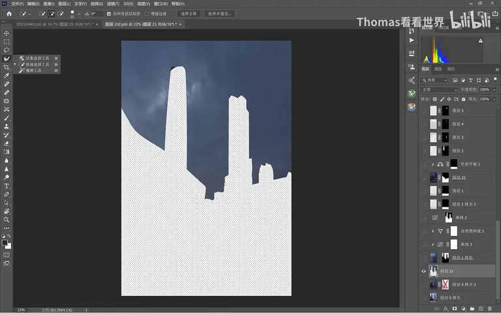Select the Eraser tool
The width and height of the screenshot is (501, 313).
pyautogui.click(x=7, y=143)
